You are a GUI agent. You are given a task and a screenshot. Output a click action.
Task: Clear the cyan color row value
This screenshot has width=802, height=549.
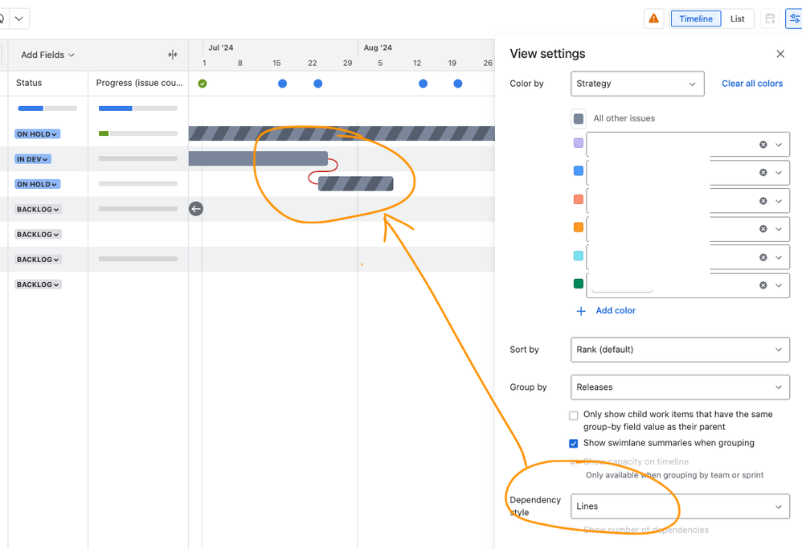click(763, 257)
